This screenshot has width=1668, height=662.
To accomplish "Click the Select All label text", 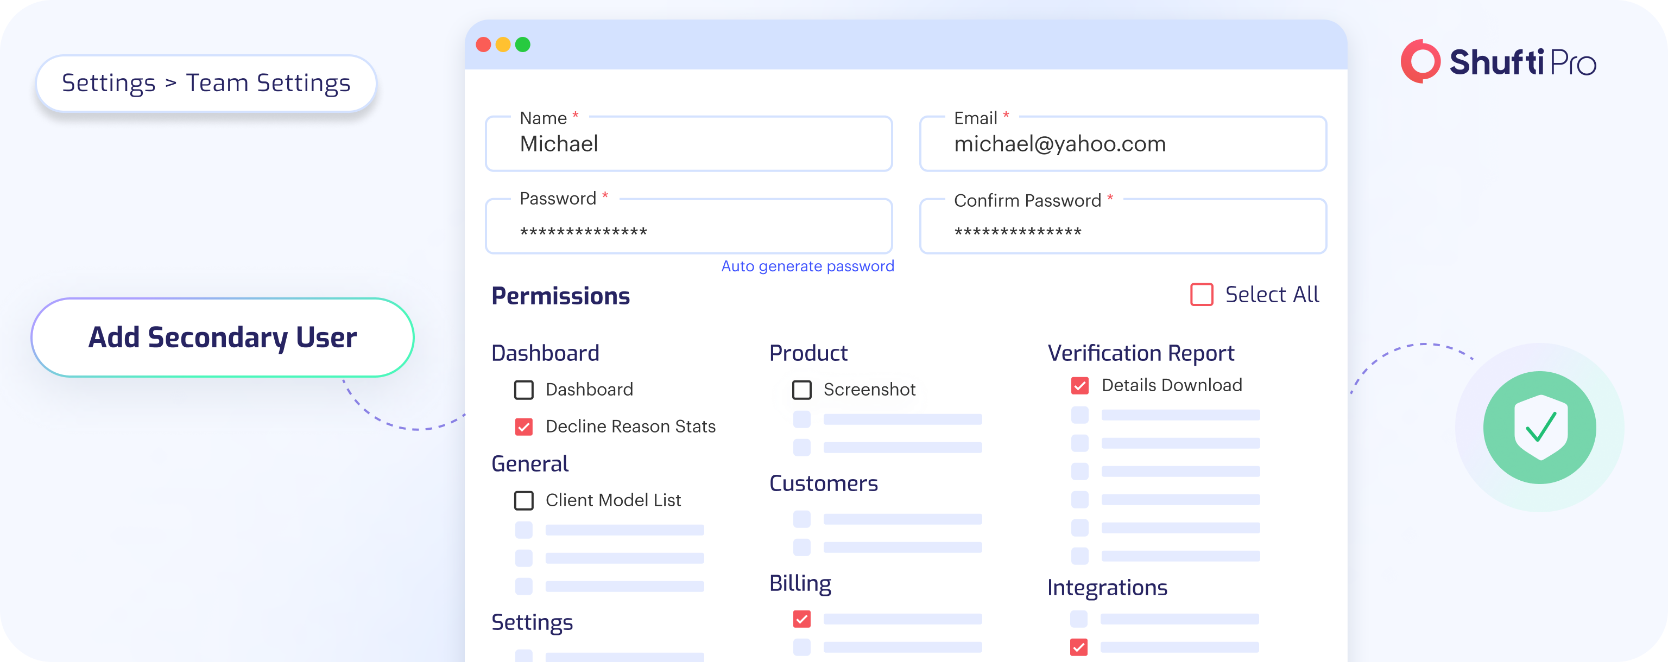I will point(1272,295).
